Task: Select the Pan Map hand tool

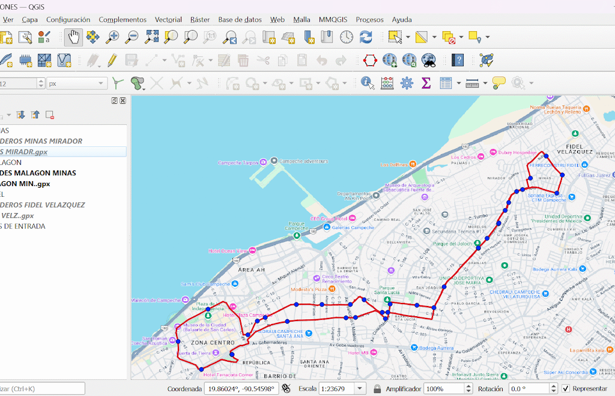Action: pyautogui.click(x=74, y=37)
